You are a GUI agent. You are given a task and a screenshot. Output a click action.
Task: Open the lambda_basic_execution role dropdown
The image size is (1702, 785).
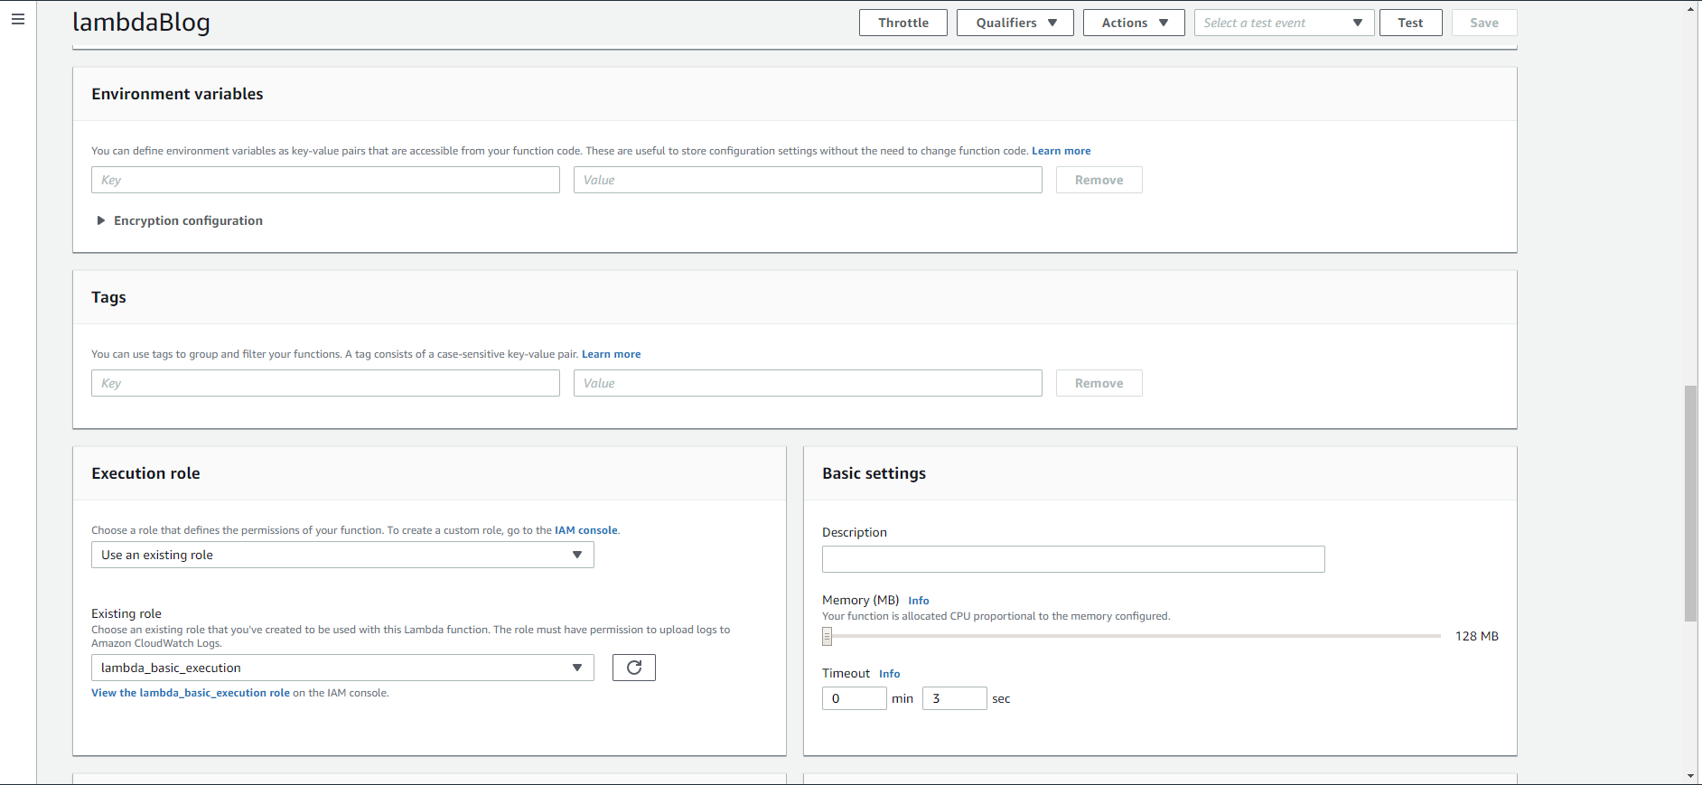tap(342, 668)
